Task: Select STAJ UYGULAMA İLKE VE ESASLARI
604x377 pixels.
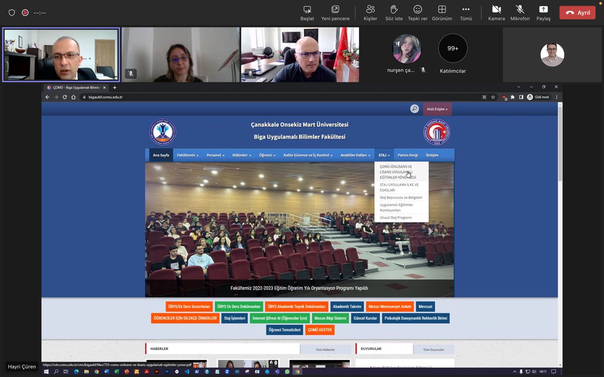Action: (401, 187)
